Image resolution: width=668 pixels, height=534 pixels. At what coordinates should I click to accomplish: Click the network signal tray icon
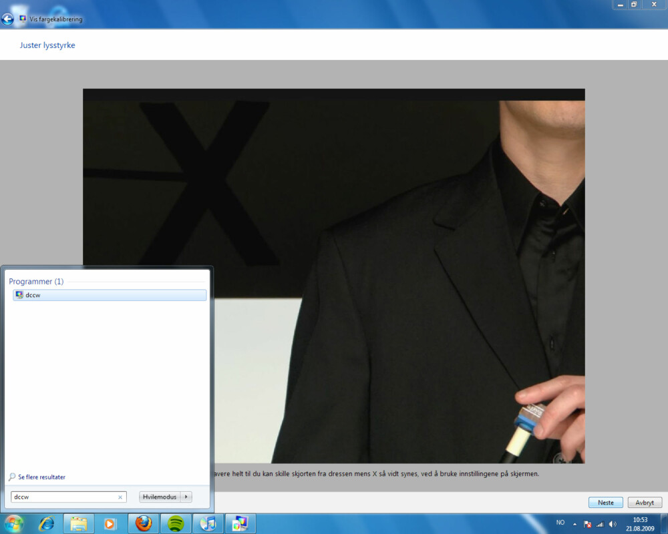click(x=601, y=524)
